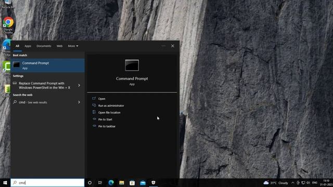Expand the More filter dropdown
Screen dimensions: 333x187
pyautogui.click(x=73, y=46)
